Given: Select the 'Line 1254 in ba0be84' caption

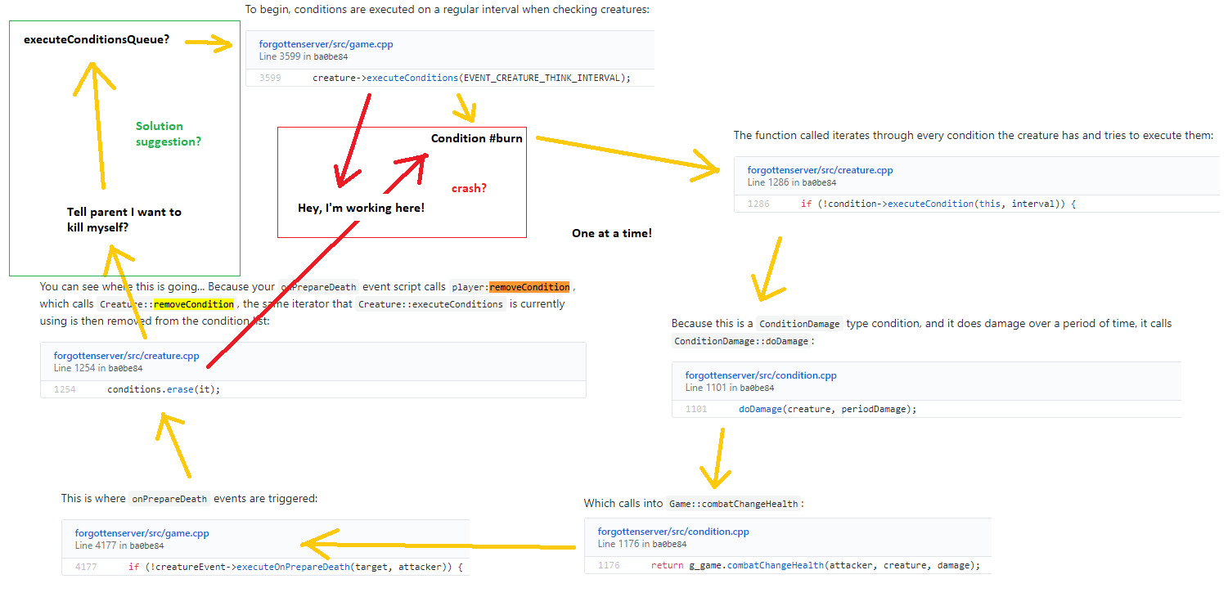Looking at the screenshot, I should tap(98, 368).
